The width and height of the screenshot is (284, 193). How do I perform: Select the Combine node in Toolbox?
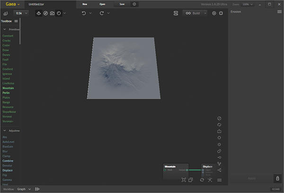8,161
